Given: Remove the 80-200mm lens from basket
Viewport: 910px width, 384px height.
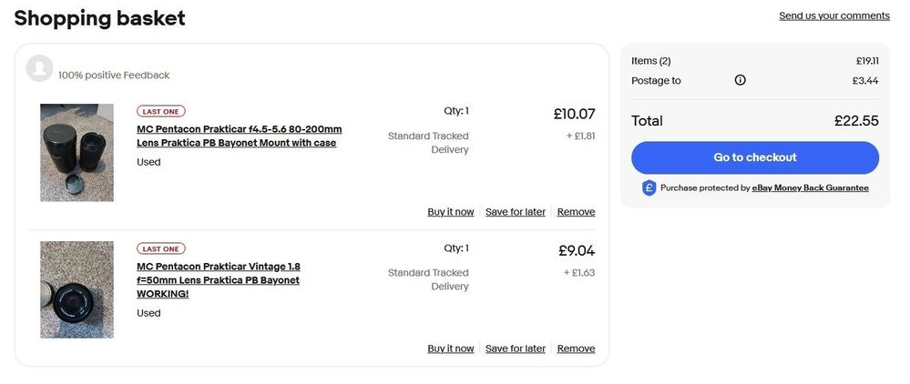Looking at the screenshot, I should point(576,212).
